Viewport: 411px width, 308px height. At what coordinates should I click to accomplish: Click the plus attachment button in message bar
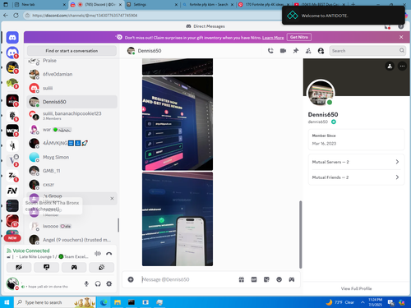131,279
